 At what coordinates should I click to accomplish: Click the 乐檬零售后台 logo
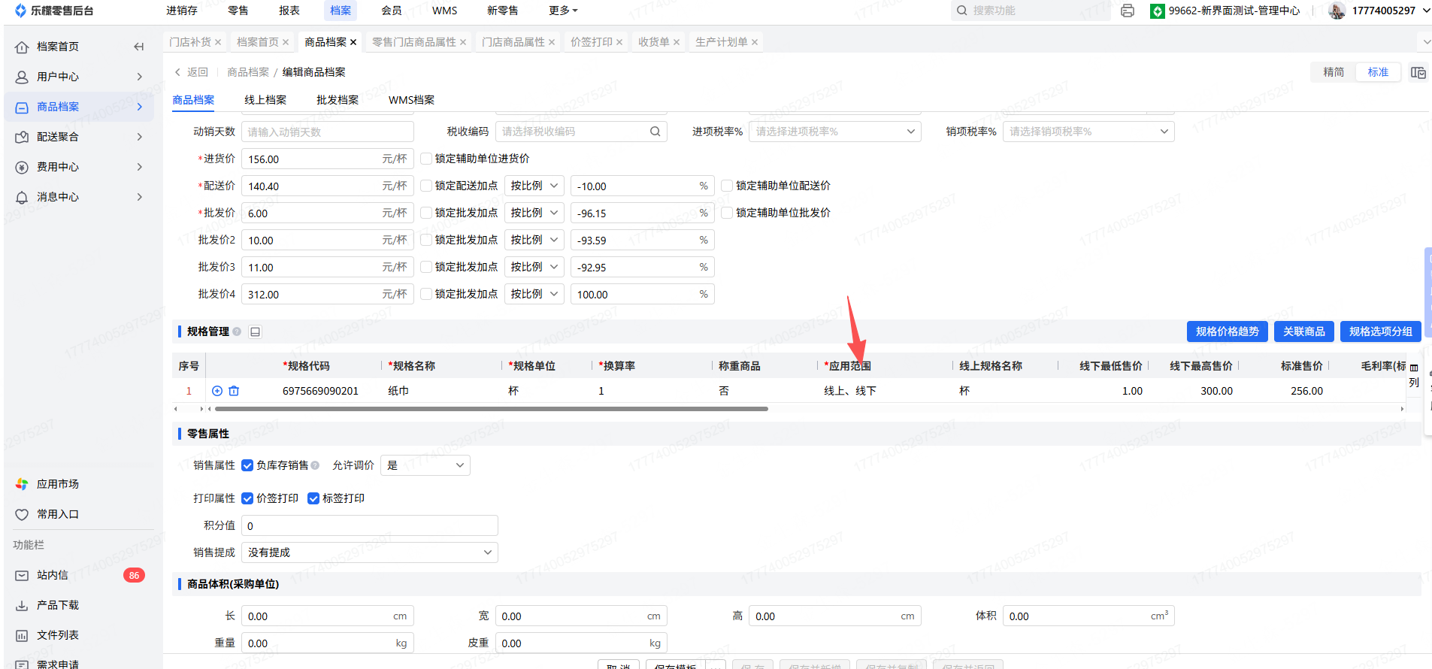pos(54,11)
